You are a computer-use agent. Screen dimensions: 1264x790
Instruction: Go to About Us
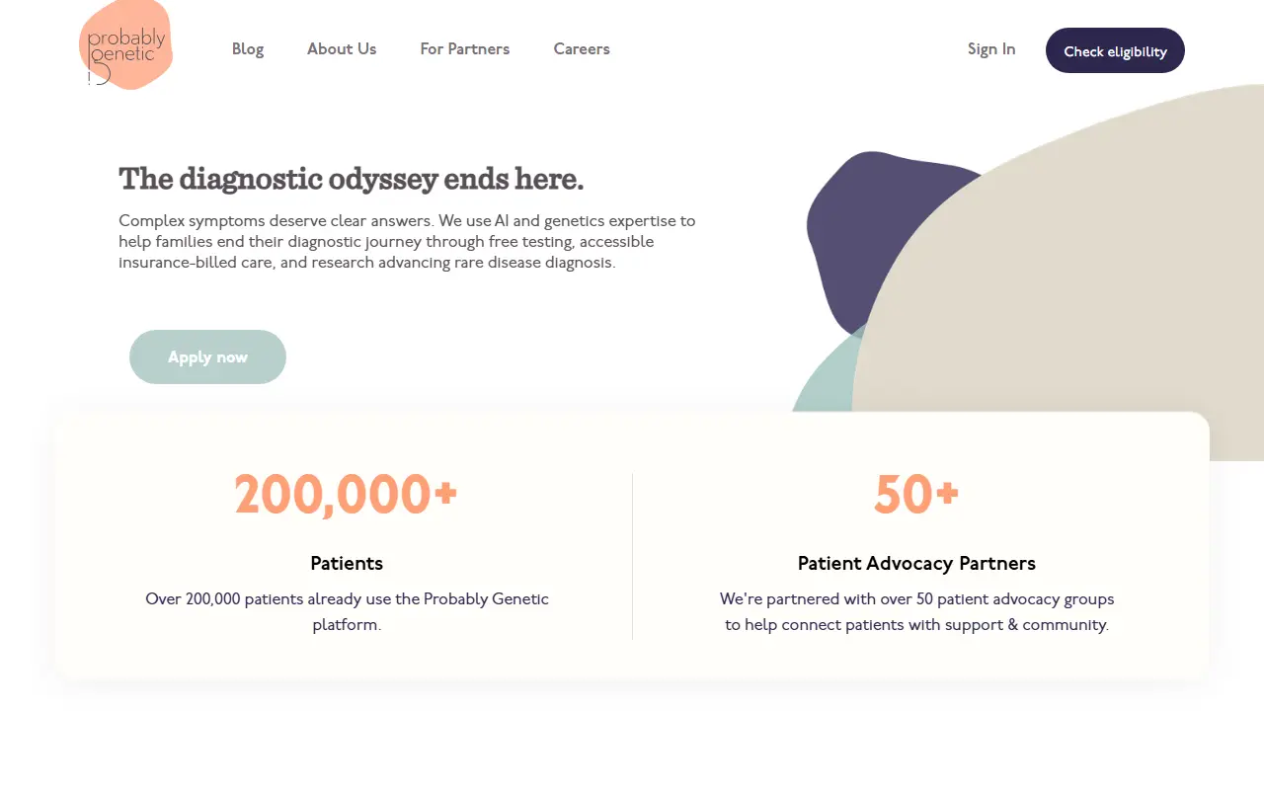(342, 49)
